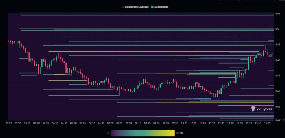The image size is (285, 138).
Task: Toggle the Liquidation Leverage series label
Action: (136, 7)
